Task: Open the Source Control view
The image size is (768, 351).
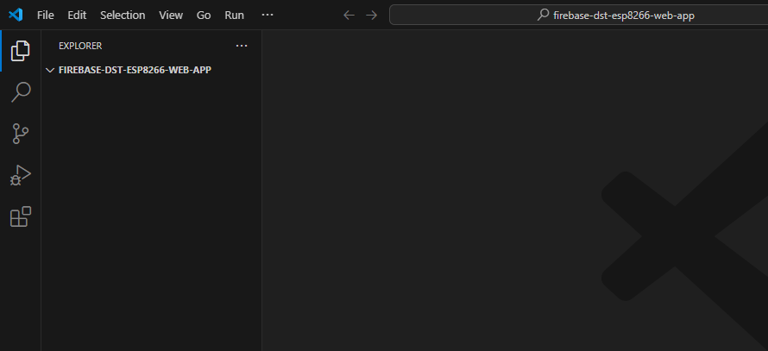Action: pyautogui.click(x=20, y=133)
